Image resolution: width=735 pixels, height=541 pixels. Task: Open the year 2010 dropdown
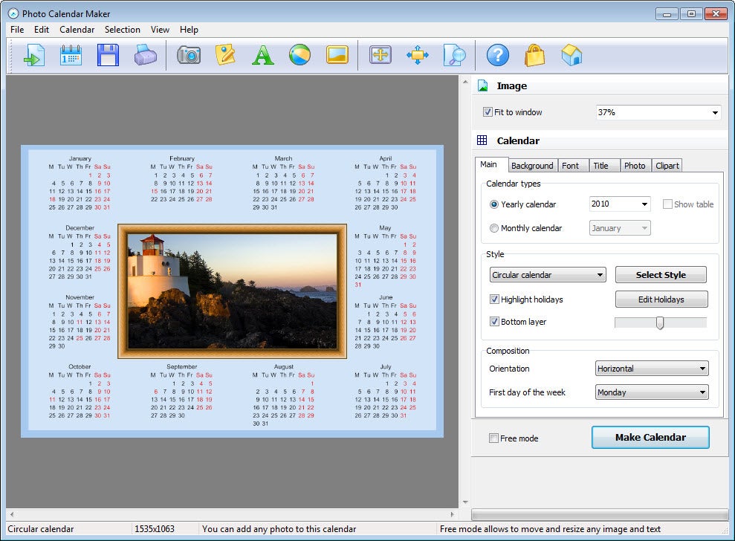[620, 204]
